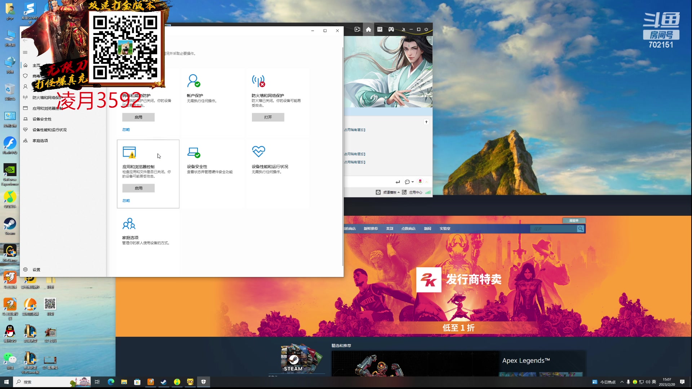
Task: Click the 应用和浏览器控制 tile warning icon
Action: click(x=129, y=152)
